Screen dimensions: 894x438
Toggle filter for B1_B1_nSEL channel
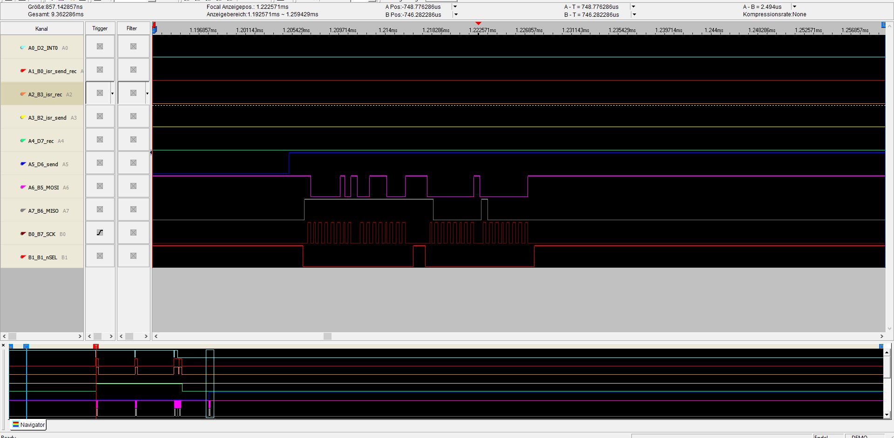[x=133, y=256]
